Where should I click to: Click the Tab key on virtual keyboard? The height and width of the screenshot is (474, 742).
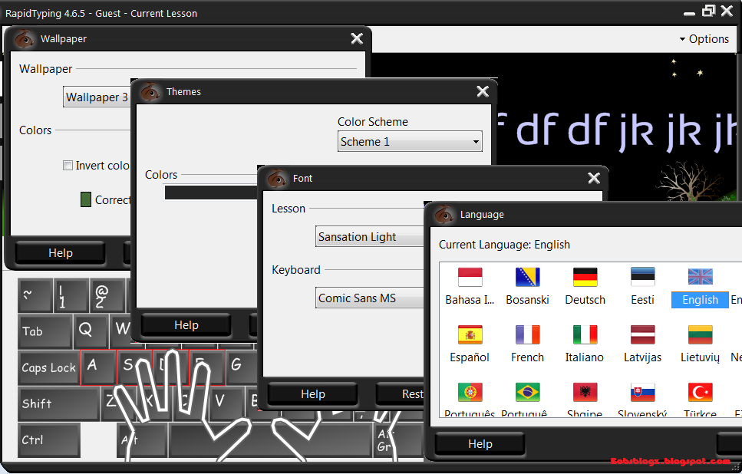coord(45,331)
